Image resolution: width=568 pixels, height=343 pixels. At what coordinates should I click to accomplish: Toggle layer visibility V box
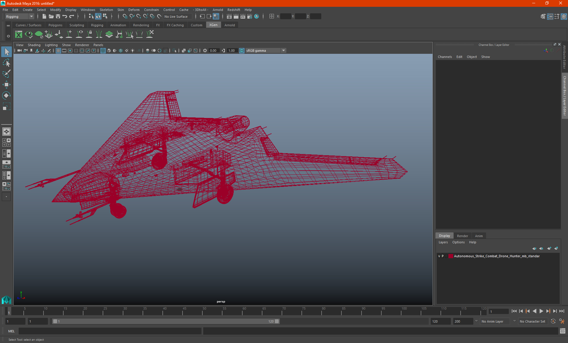439,256
